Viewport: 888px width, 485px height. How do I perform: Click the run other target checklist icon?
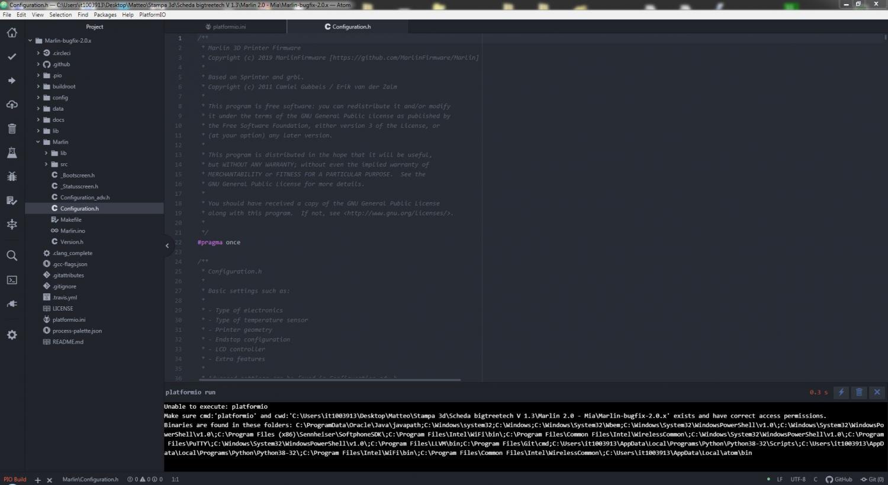tap(12, 201)
